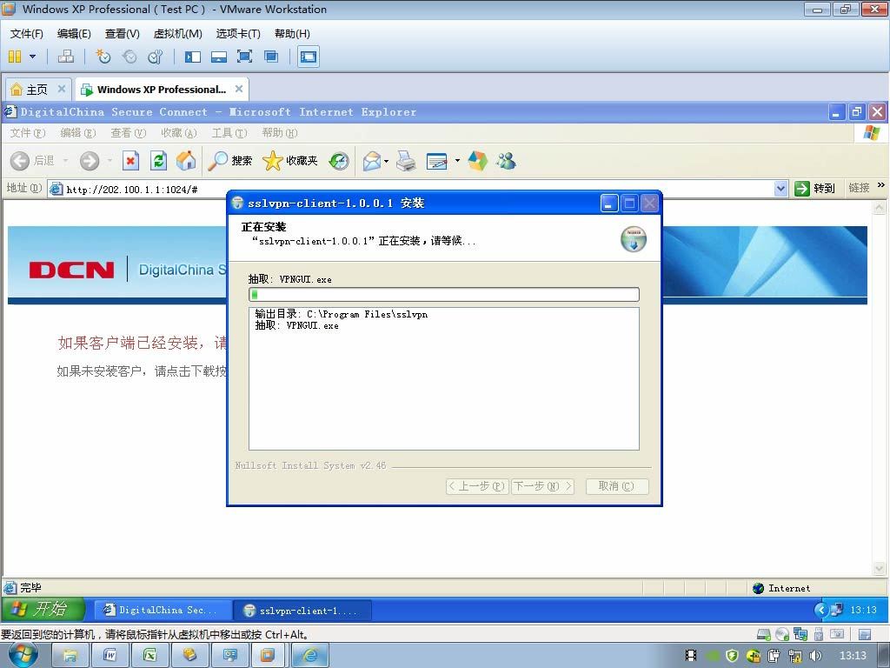Click VMware hard disk status icon
Screen dimensions: 890x668
764,634
